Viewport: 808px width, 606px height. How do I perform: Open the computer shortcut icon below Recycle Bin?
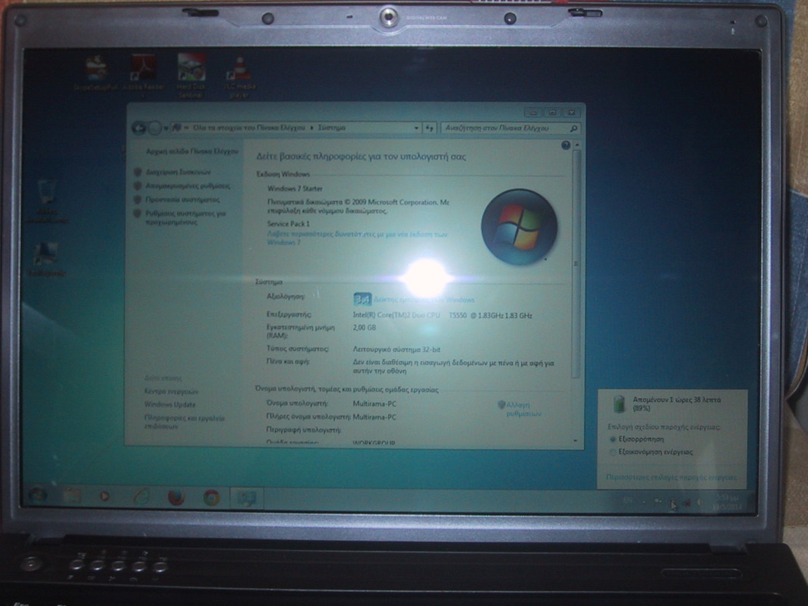pos(46,260)
